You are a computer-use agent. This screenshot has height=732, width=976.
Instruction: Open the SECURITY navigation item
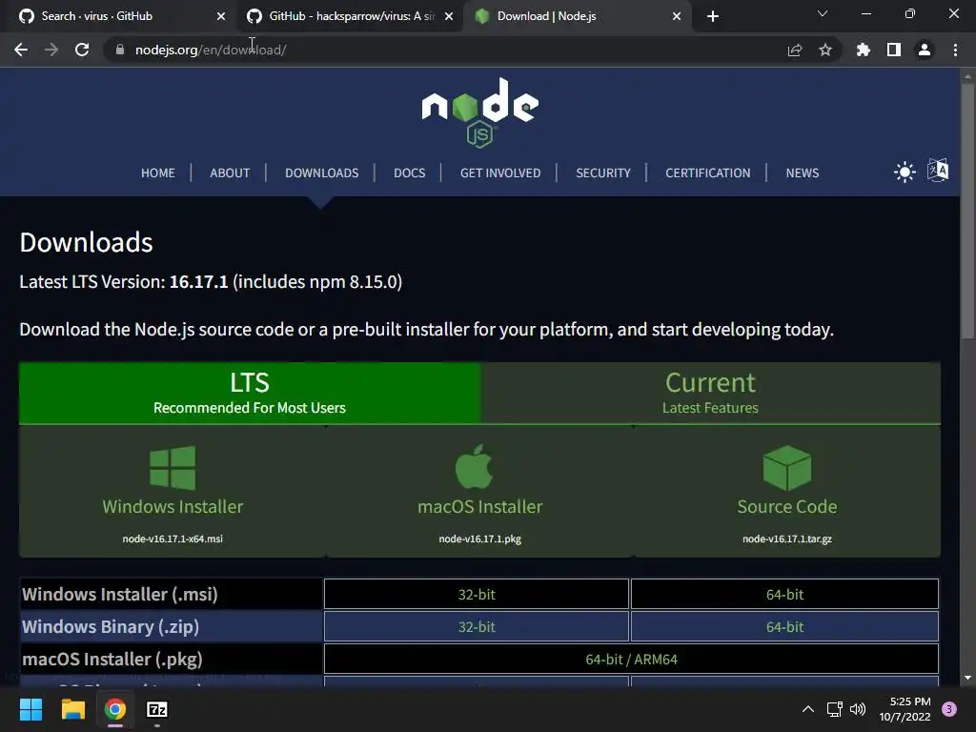click(603, 173)
